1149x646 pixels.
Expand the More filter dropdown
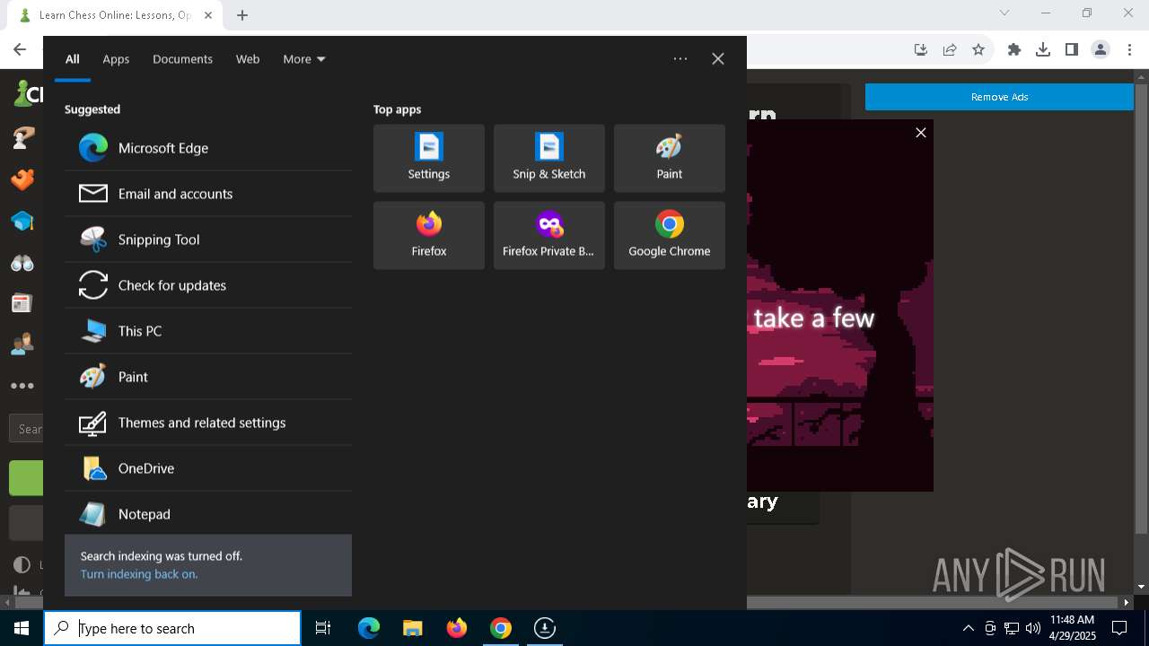(x=304, y=59)
